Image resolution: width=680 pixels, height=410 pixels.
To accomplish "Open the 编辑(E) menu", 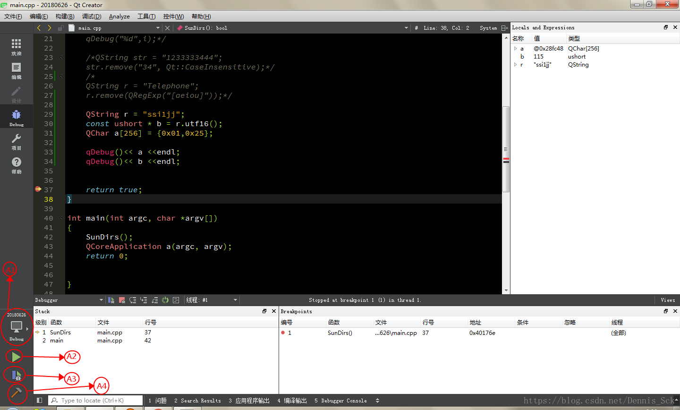I will coord(39,16).
